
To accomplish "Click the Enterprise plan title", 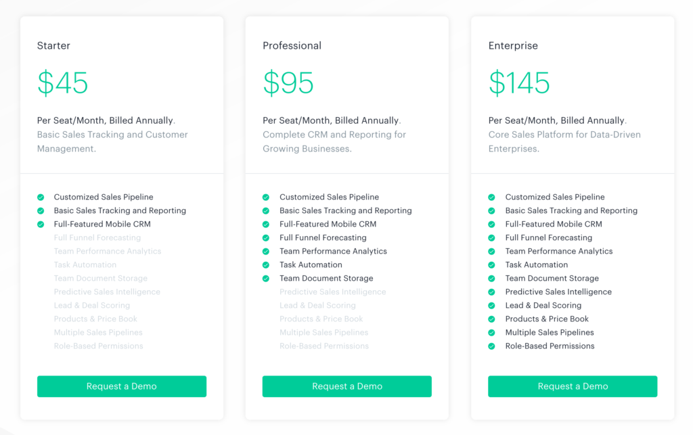I will [x=513, y=45].
